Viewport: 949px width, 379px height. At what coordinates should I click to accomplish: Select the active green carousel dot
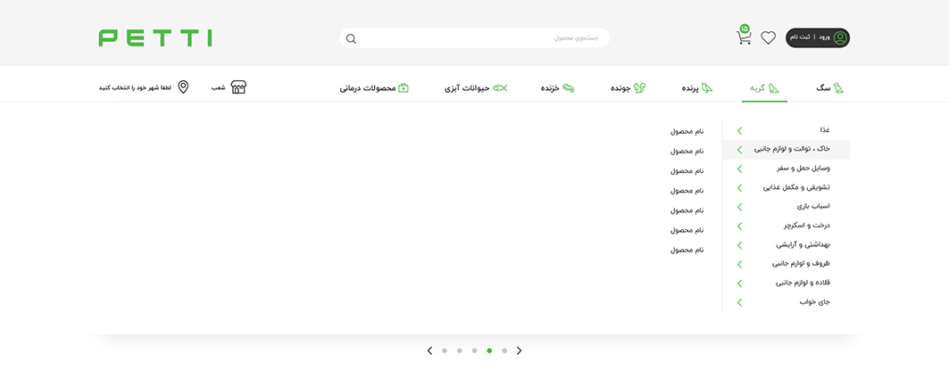(489, 350)
